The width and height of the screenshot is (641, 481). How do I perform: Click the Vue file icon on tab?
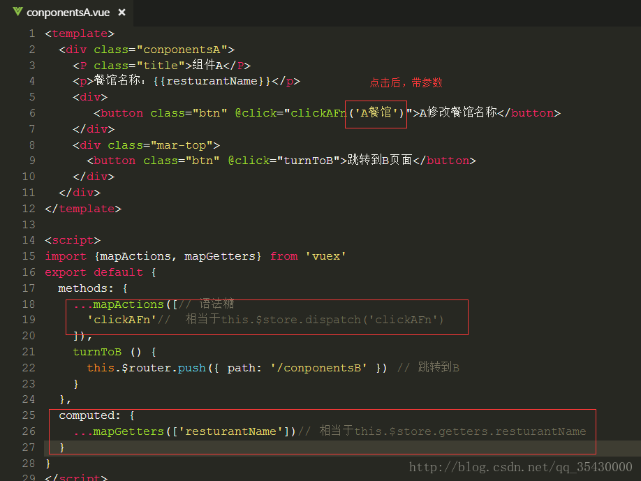[17, 12]
